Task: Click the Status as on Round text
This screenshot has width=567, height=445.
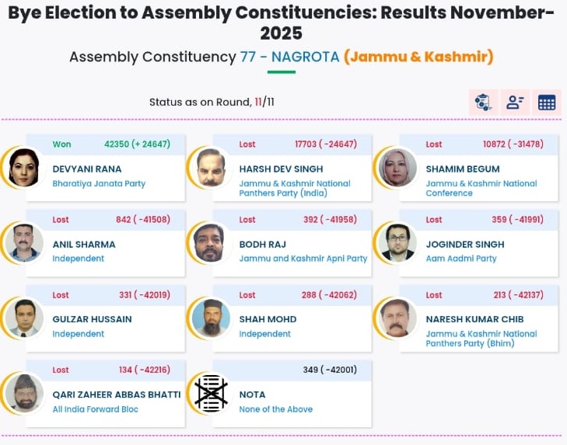Action: [200, 102]
